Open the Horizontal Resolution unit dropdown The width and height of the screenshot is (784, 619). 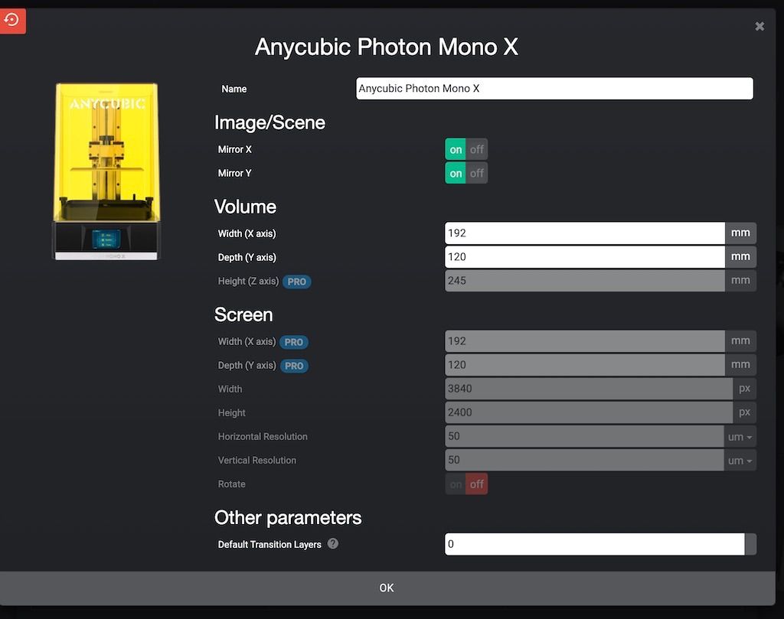pyautogui.click(x=740, y=437)
